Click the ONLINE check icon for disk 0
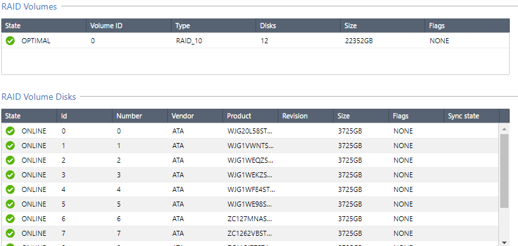 coord(10,131)
